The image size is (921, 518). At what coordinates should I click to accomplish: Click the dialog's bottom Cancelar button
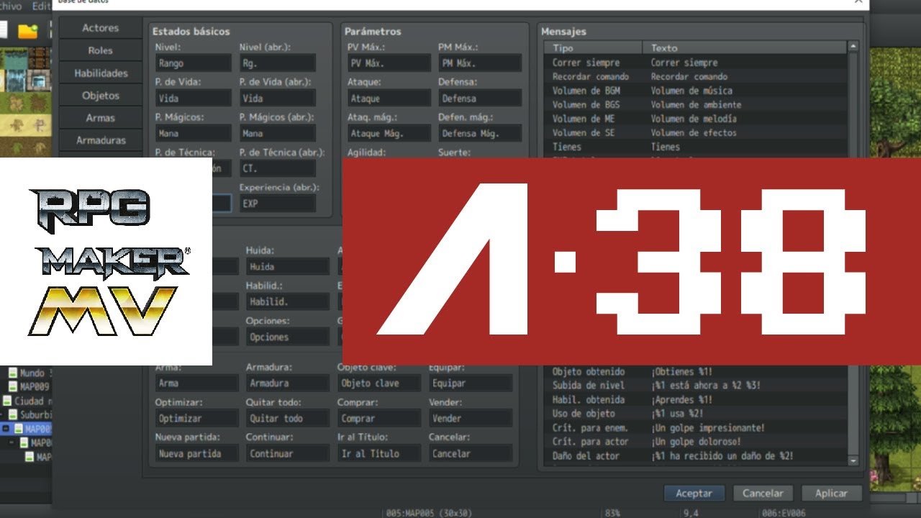click(763, 494)
